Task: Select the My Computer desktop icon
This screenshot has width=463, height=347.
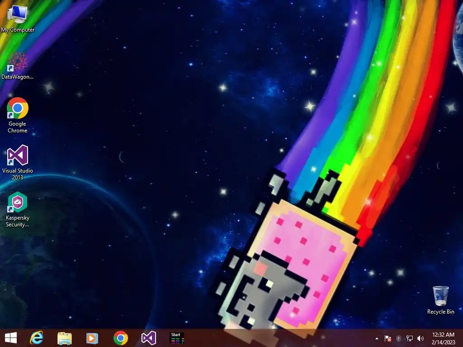Action: [18, 19]
